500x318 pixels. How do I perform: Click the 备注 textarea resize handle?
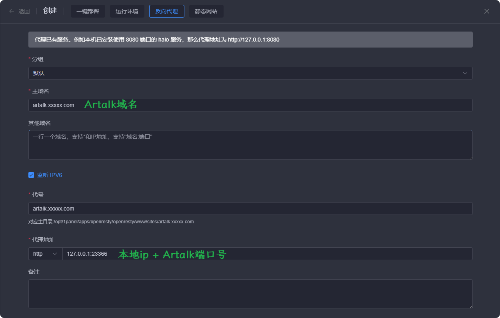[x=470, y=306]
